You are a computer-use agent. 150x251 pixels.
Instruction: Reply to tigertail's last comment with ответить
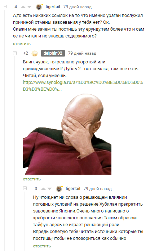point(42,246)
